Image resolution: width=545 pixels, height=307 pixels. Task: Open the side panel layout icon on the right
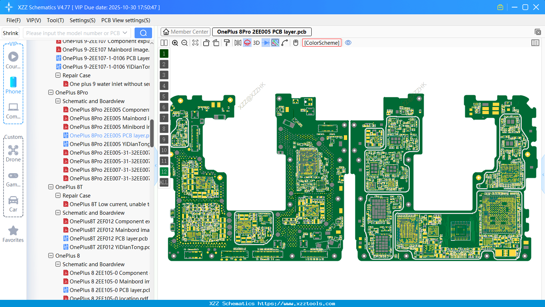pos(535,43)
